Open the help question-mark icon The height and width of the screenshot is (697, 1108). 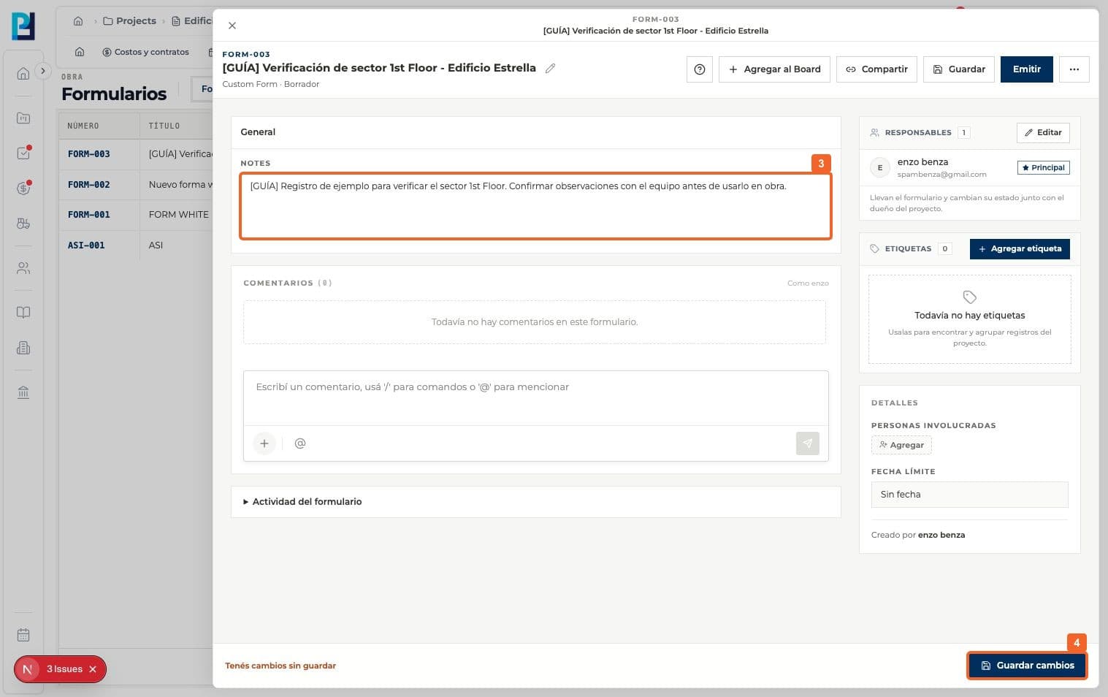coord(700,69)
